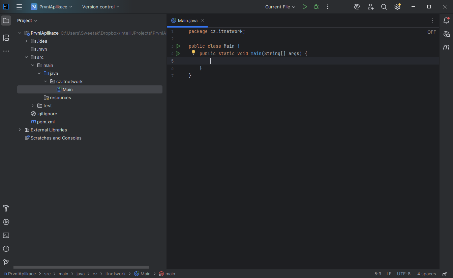The image size is (453, 278).
Task: Collapse the src folder
Action: 26,57
